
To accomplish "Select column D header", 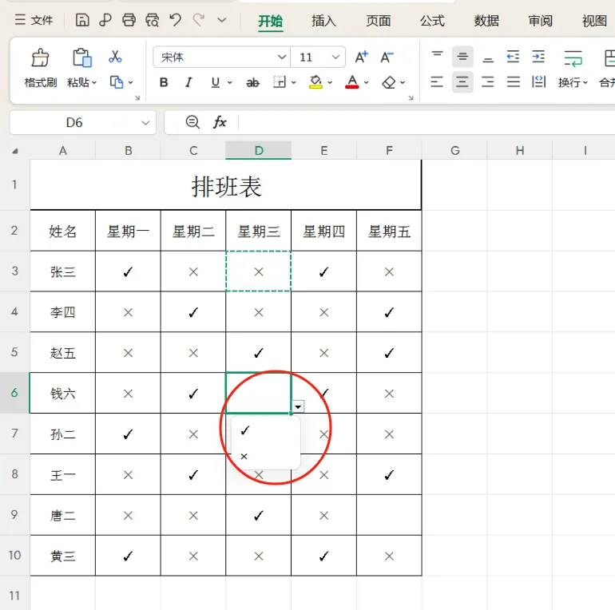I will pos(259,151).
